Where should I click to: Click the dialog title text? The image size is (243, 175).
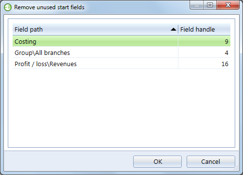[x=49, y=7]
